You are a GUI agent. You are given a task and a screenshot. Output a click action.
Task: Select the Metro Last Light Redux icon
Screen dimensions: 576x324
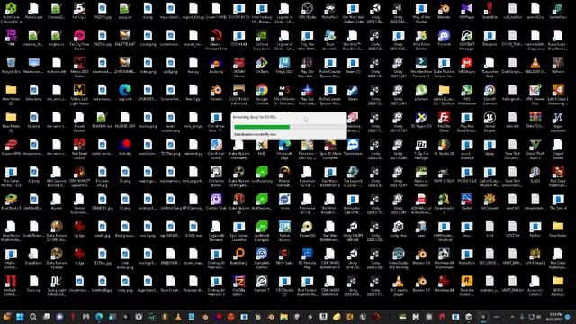[79, 93]
